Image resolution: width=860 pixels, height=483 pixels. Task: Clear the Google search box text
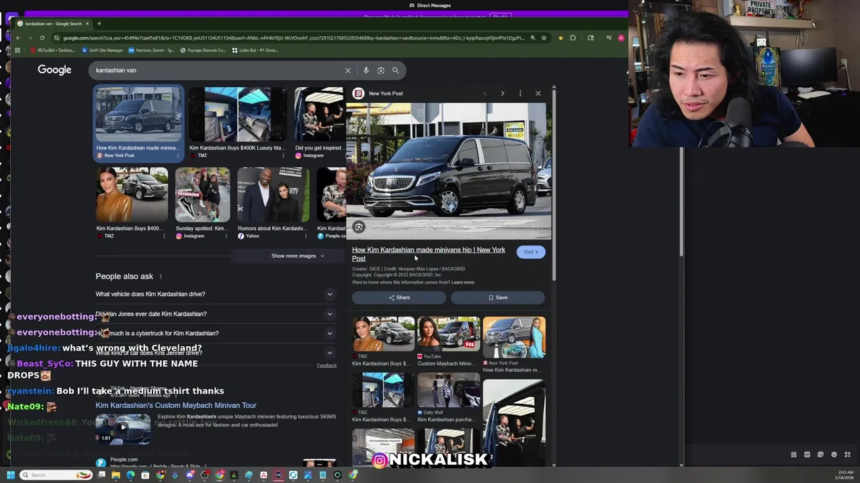(x=348, y=70)
